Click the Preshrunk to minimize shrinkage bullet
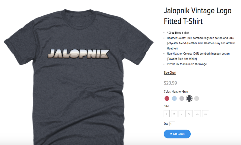This screenshot has height=145, width=241. tap(187, 64)
